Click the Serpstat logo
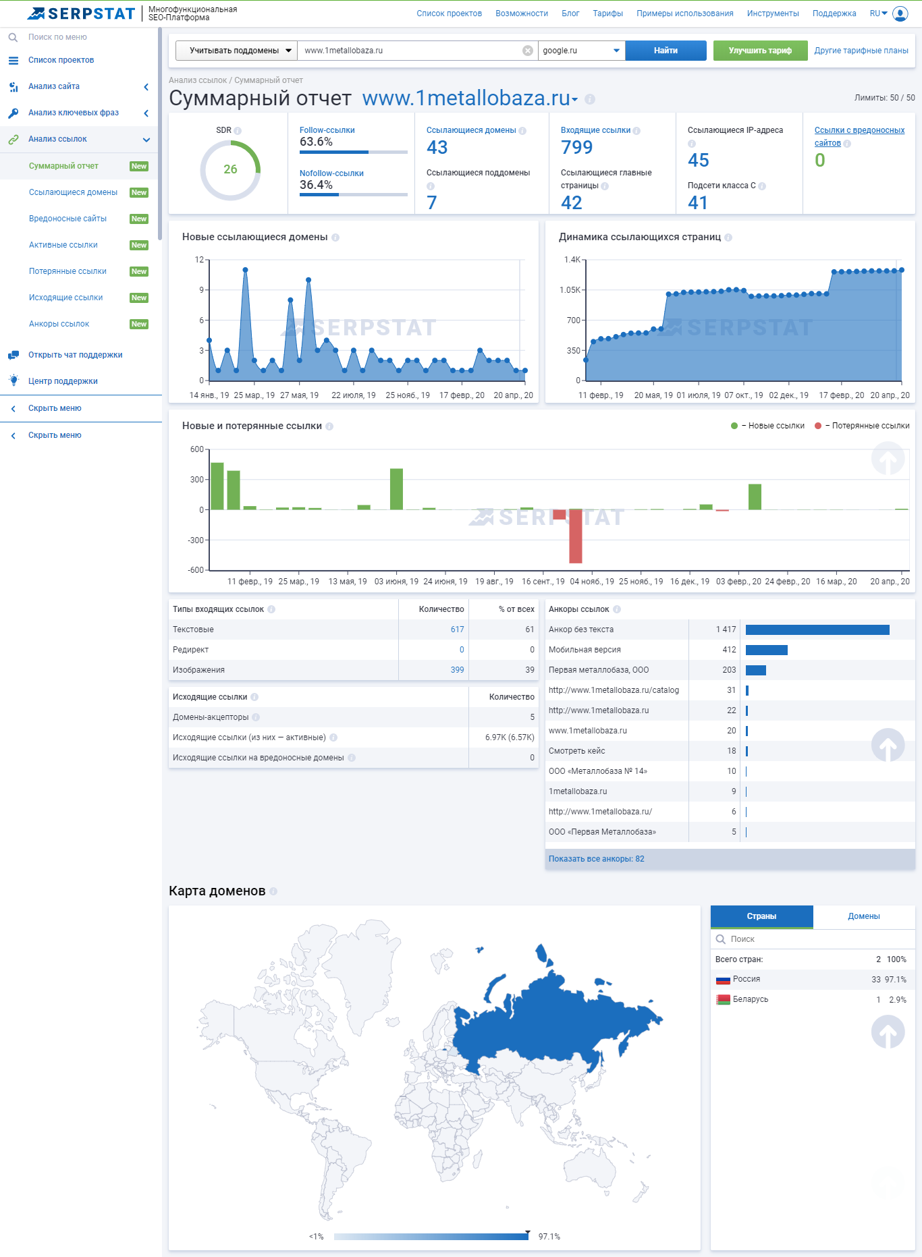 (x=81, y=13)
